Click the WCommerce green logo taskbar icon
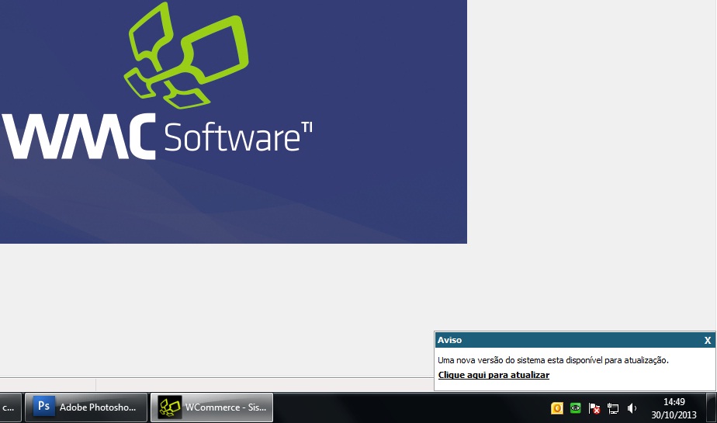The width and height of the screenshot is (717, 423). (x=169, y=407)
